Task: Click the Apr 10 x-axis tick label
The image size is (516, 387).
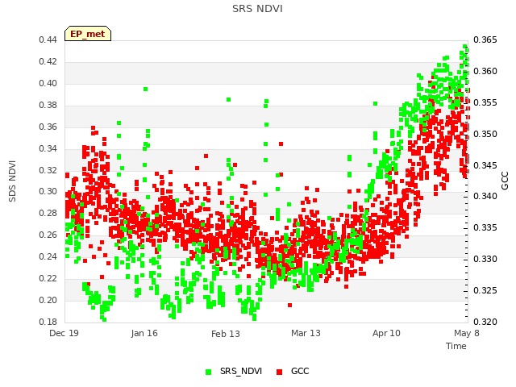Action: point(386,333)
